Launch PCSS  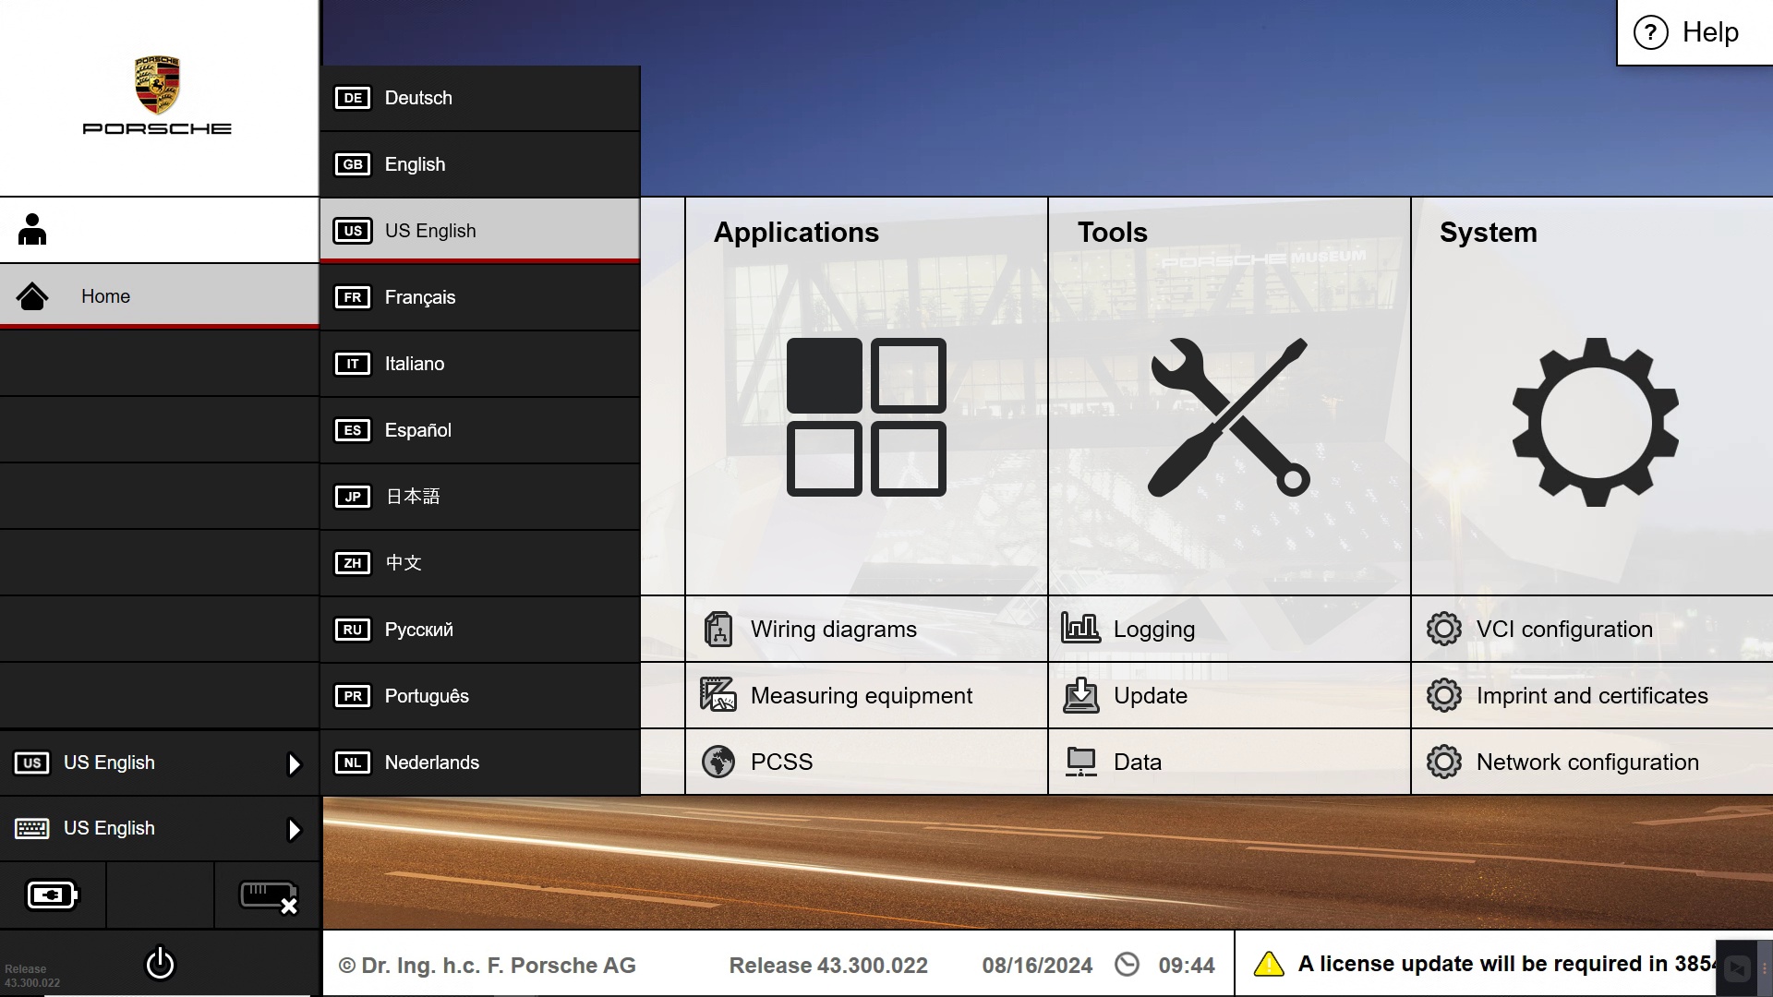[866, 762]
